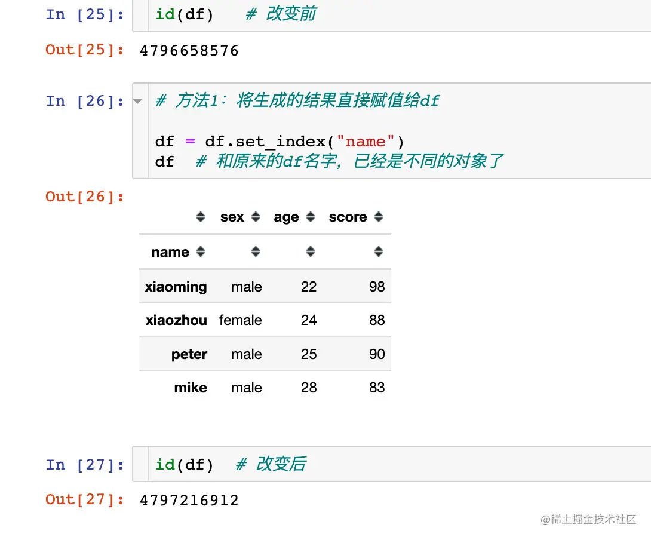The image size is (651, 540).
Task: Collapse cell 26 using the fold triangle
Action: point(138,101)
